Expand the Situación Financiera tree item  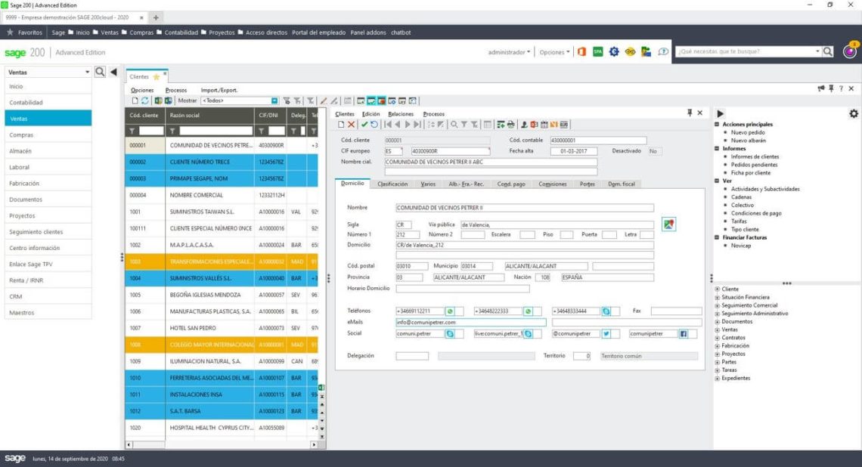pos(716,297)
